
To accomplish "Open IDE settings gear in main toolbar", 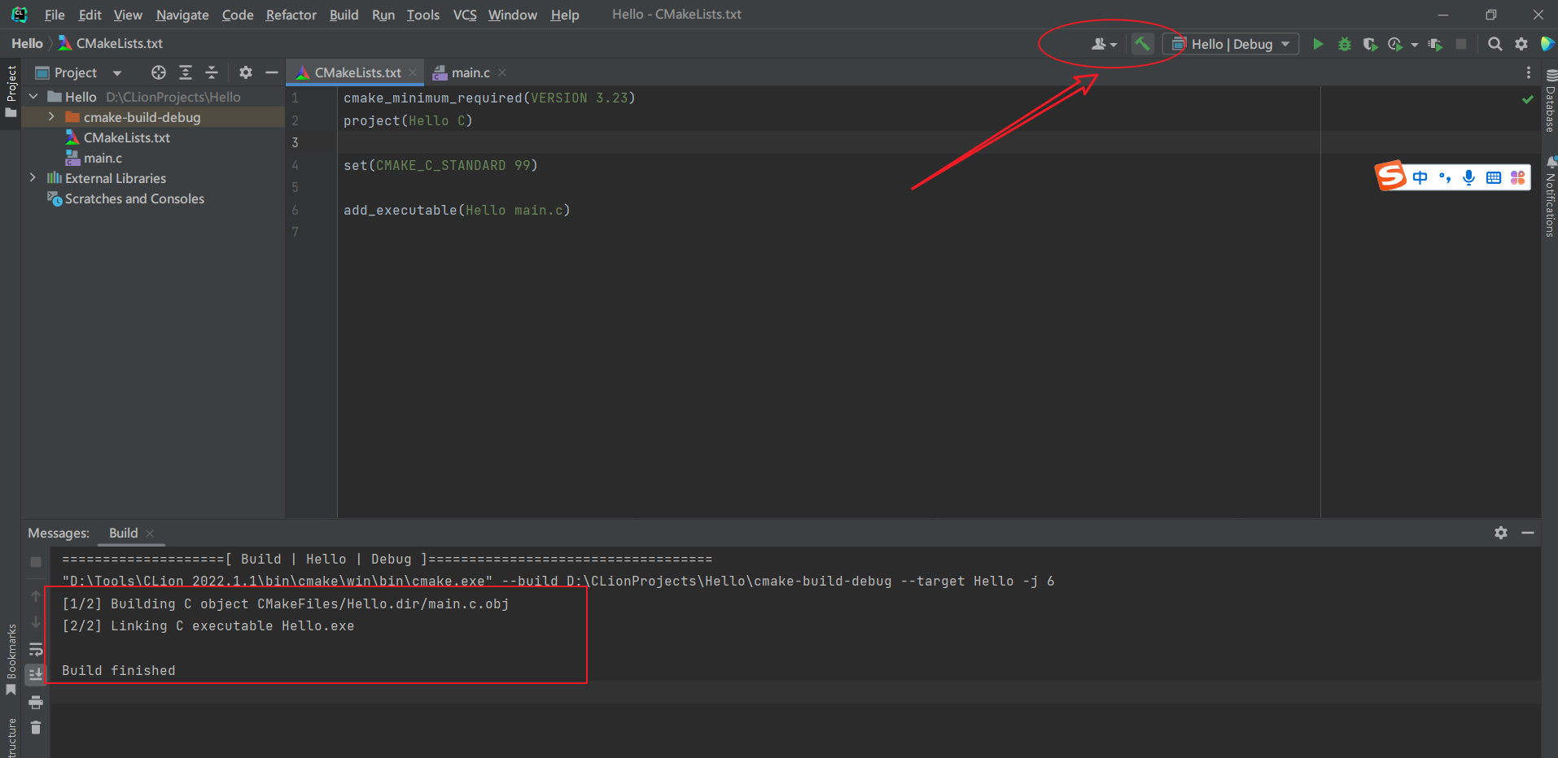I will pos(1521,44).
